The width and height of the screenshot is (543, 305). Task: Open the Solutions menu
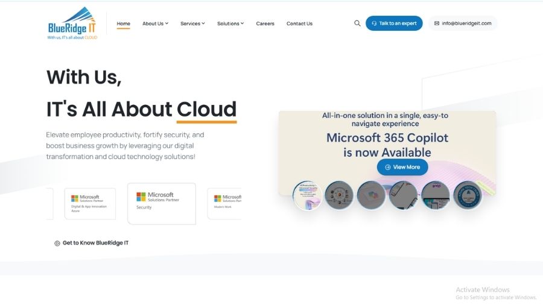coord(230,24)
